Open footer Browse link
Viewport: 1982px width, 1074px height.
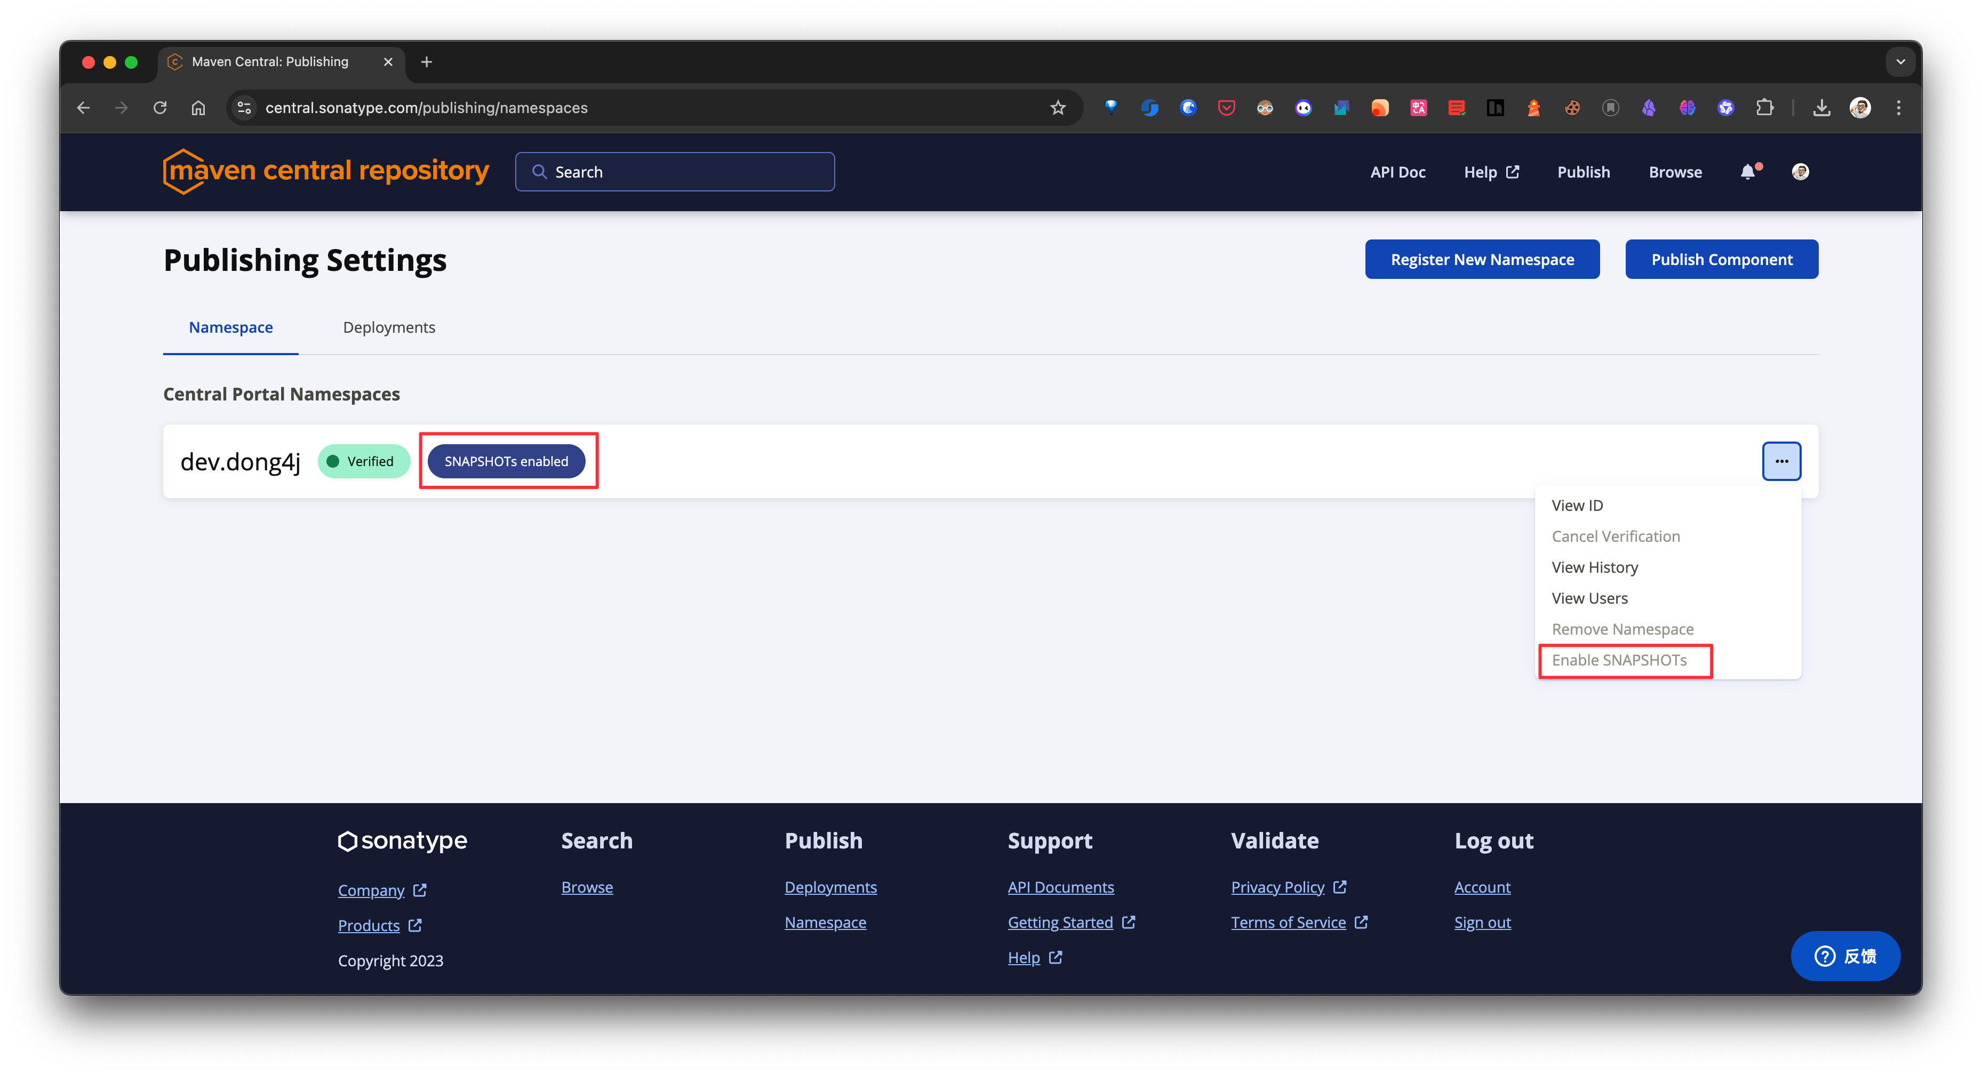point(587,887)
